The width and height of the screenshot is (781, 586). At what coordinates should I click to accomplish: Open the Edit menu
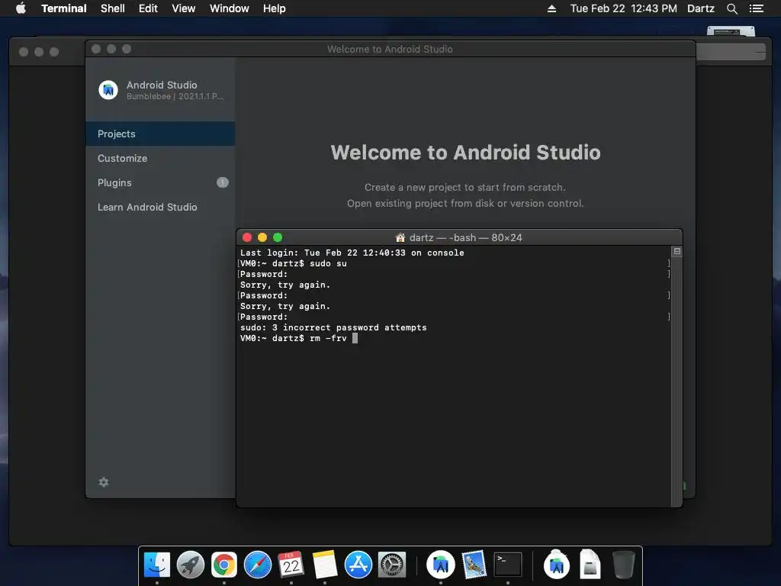pyautogui.click(x=148, y=8)
